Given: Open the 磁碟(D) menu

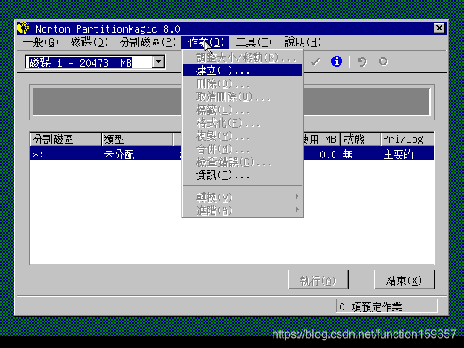Looking at the screenshot, I should 90,42.
